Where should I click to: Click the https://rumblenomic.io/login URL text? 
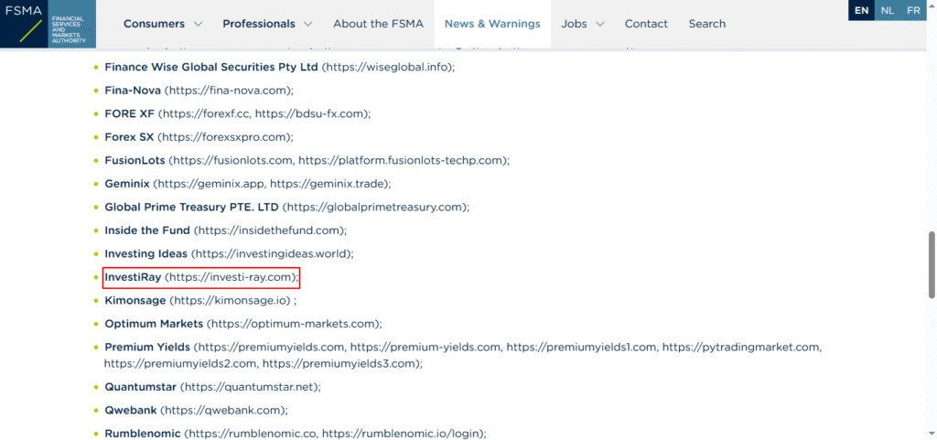(402, 434)
